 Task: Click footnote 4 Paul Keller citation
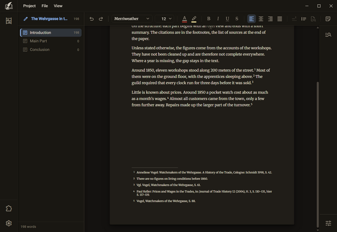[204, 193]
